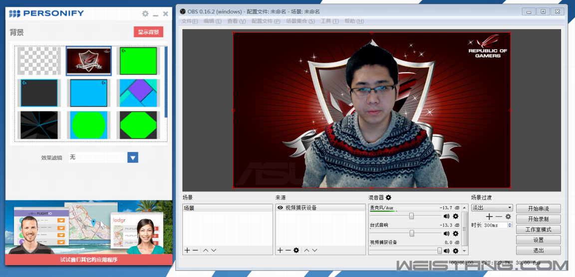This screenshot has height=277, width=575.
Task: Add a scene transition with plus icon
Action: (x=489, y=217)
